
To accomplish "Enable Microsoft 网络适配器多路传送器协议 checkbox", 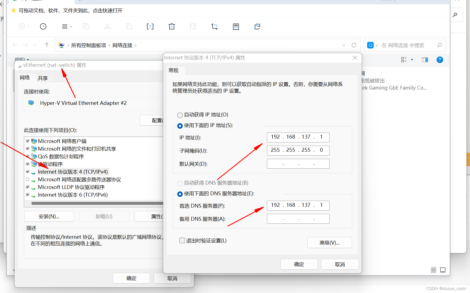I will [x=28, y=179].
